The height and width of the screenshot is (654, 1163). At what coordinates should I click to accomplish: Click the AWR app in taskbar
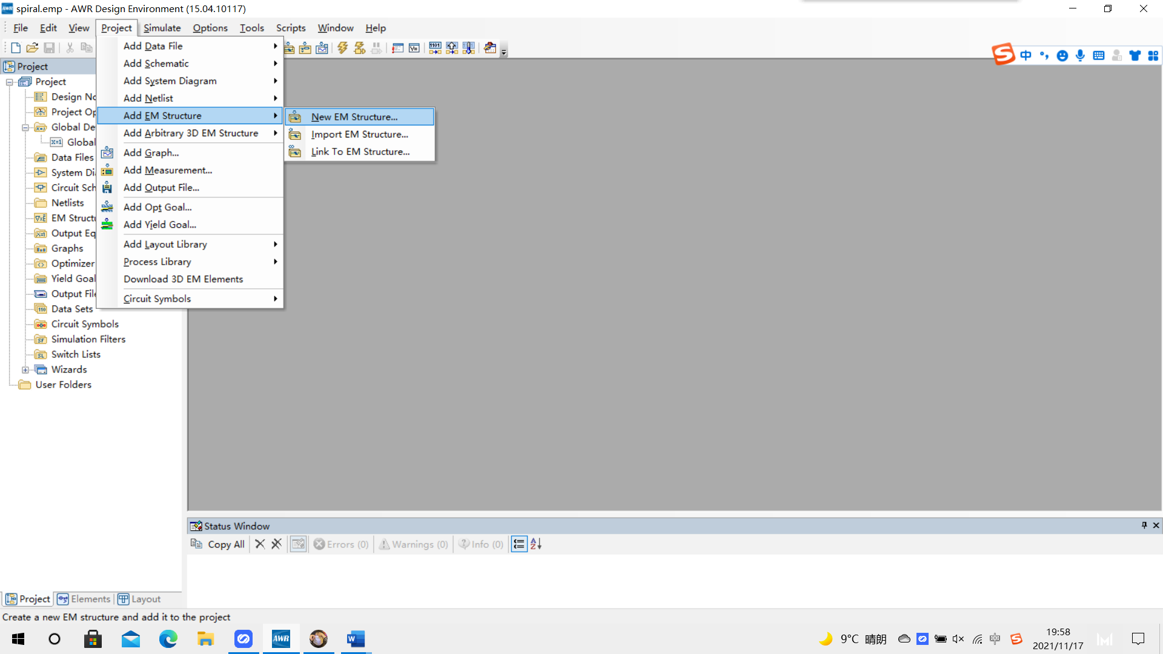pyautogui.click(x=280, y=639)
